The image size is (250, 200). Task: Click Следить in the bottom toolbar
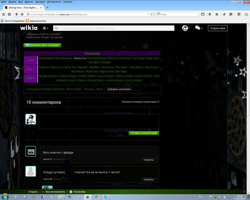[x=33, y=192]
